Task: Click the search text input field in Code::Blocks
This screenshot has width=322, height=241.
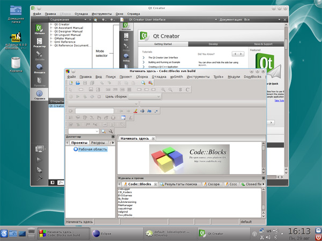Action: 94,111
